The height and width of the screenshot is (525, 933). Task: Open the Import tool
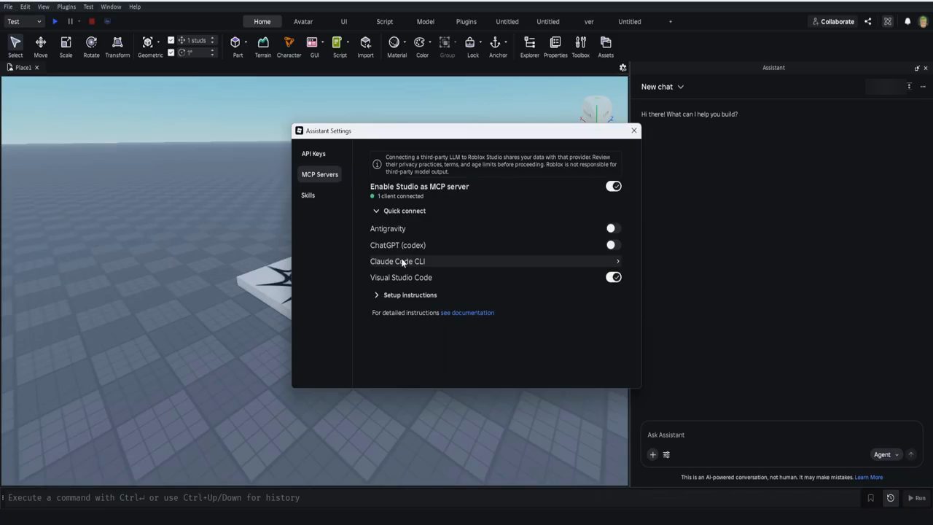(365, 47)
